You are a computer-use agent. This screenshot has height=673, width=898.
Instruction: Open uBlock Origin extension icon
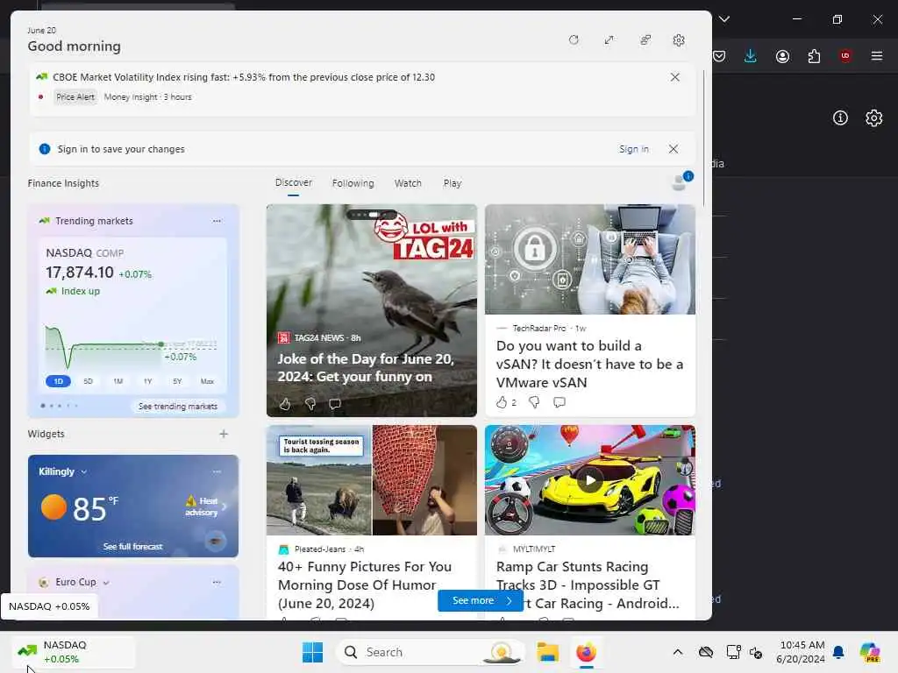click(845, 56)
